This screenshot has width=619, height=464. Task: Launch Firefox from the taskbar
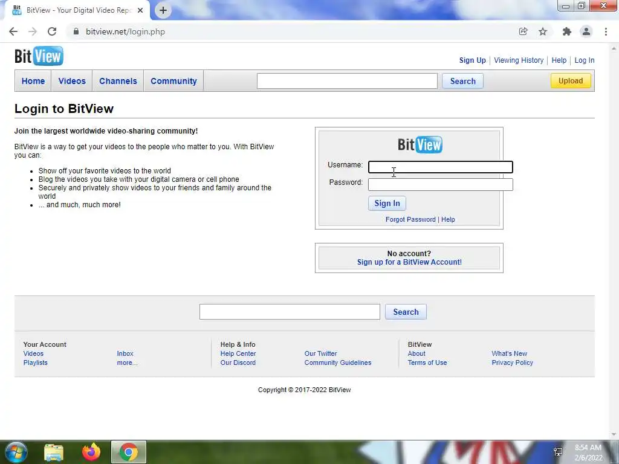pos(91,452)
